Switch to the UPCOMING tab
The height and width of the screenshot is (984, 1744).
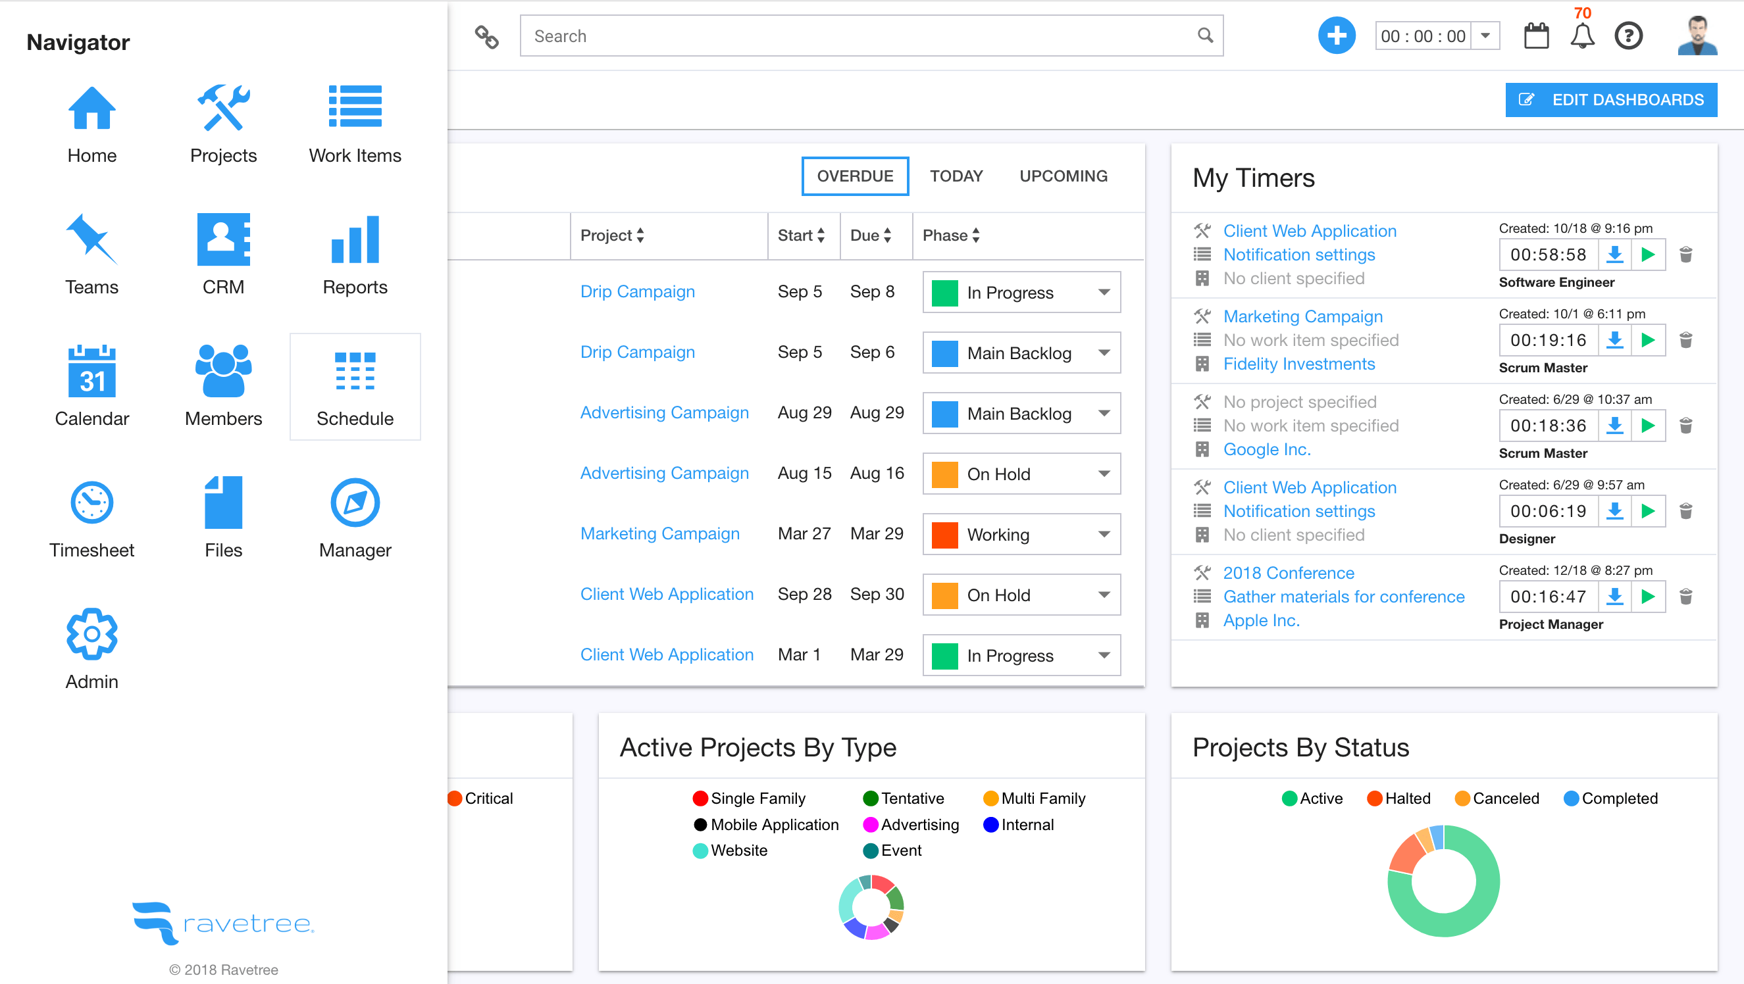coord(1062,175)
